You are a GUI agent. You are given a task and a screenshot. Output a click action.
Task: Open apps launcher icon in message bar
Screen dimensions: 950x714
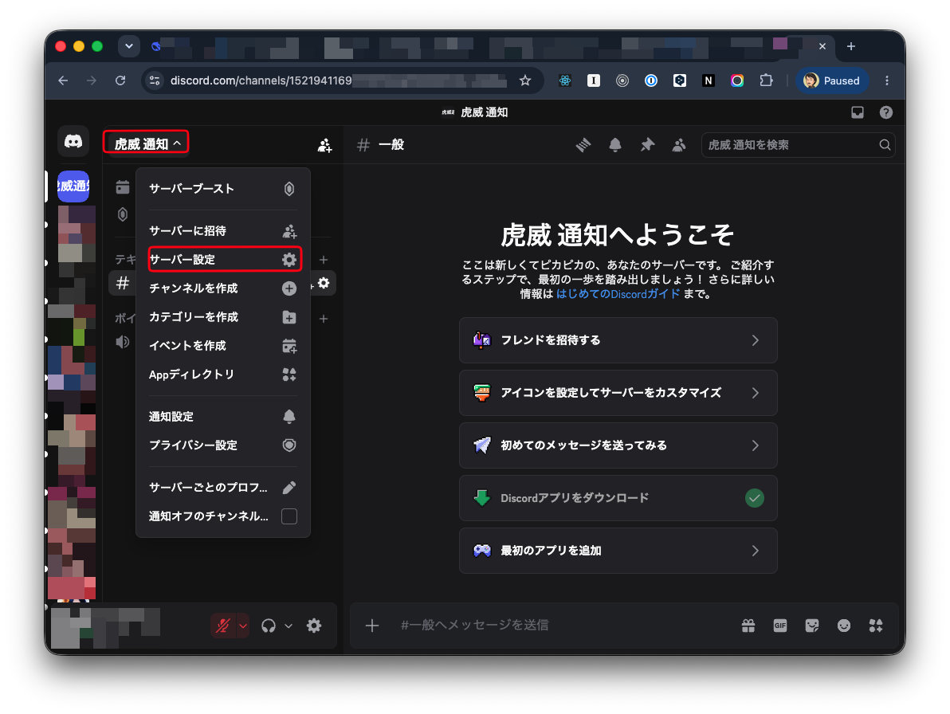(875, 626)
